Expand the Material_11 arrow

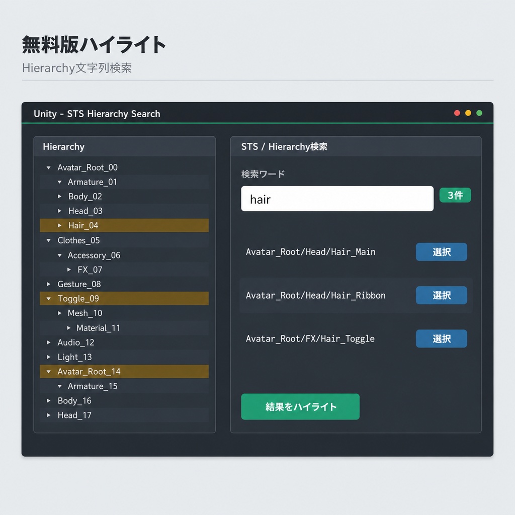[68, 328]
